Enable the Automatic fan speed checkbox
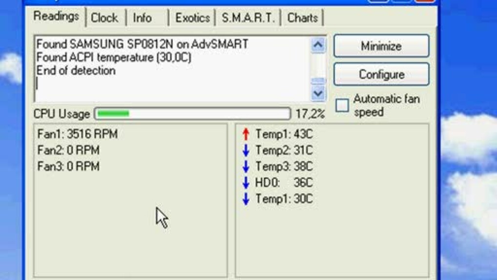Viewport: 497px width, 280px height. point(342,106)
